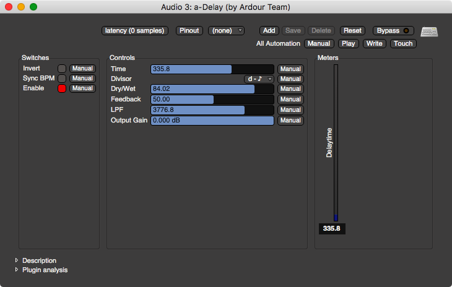Toggle the Invert switch
The height and width of the screenshot is (287, 452).
(x=62, y=69)
